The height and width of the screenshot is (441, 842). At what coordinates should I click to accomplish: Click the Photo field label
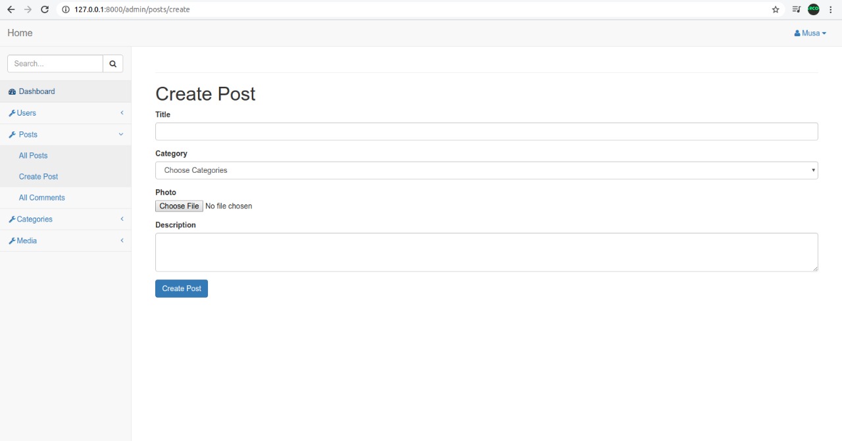tap(166, 193)
